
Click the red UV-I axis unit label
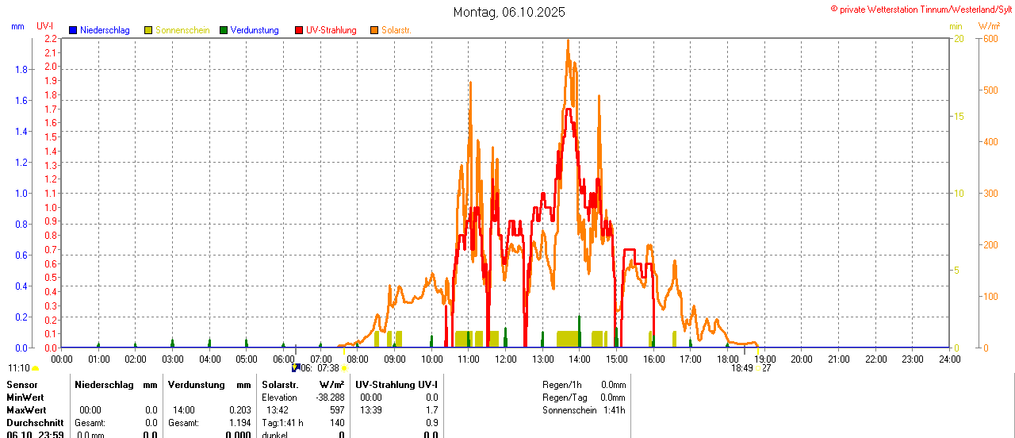tap(45, 26)
